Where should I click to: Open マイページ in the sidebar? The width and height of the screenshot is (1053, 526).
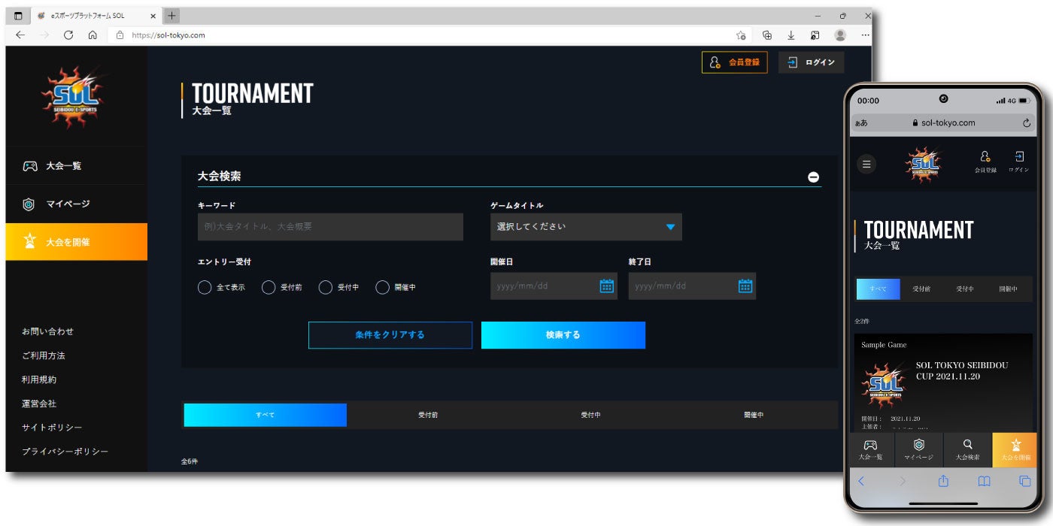click(77, 204)
